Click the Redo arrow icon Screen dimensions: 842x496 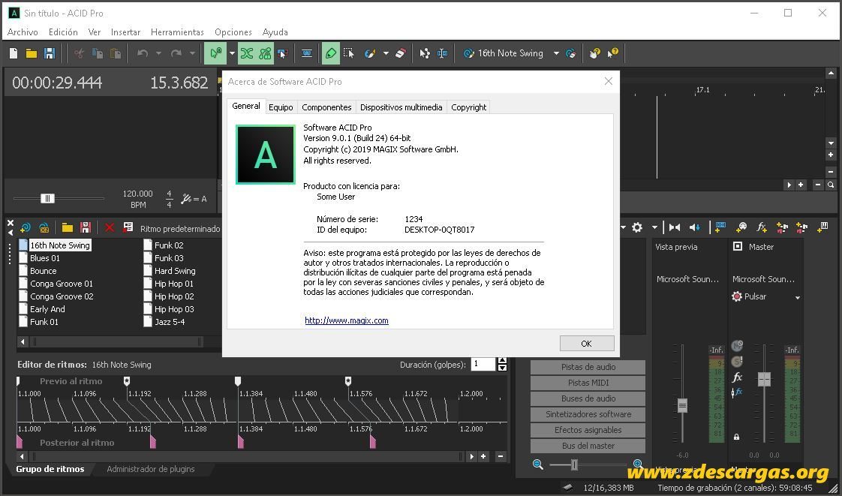tap(176, 53)
